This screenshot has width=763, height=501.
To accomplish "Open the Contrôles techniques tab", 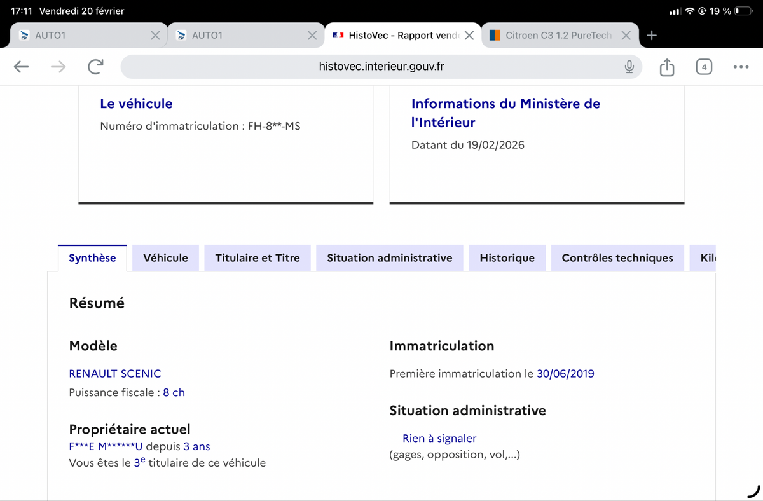I will point(617,258).
